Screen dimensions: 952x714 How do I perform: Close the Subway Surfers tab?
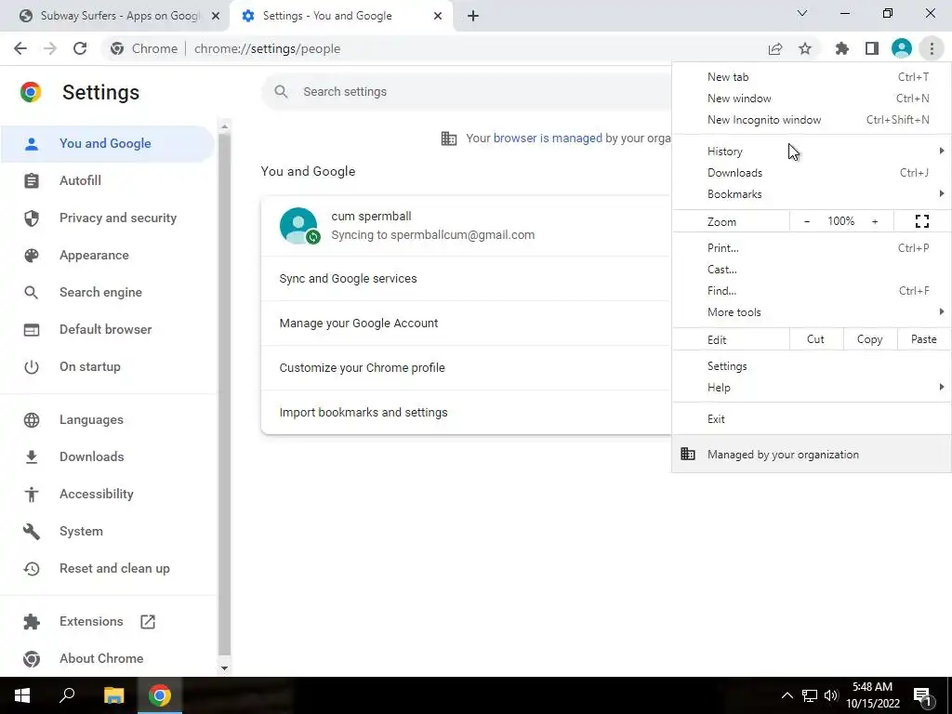tap(216, 17)
